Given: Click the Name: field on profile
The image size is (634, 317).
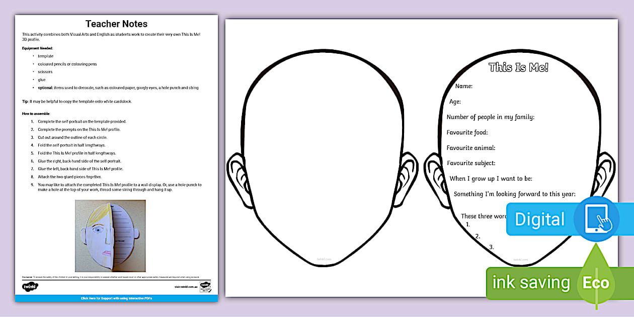Looking at the screenshot, I should pos(464,86).
